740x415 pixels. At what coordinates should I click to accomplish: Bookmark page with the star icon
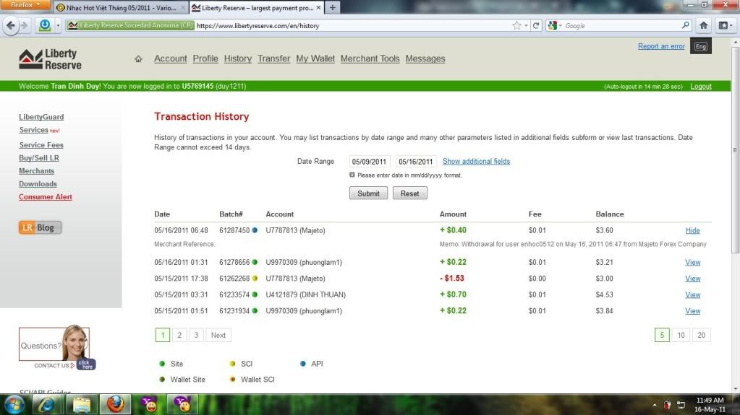point(516,25)
